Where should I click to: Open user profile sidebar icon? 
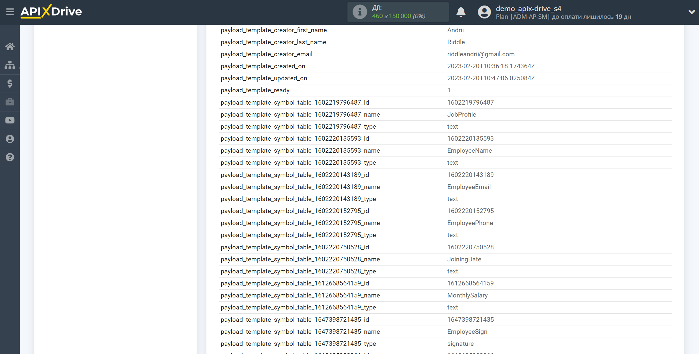[x=10, y=139]
